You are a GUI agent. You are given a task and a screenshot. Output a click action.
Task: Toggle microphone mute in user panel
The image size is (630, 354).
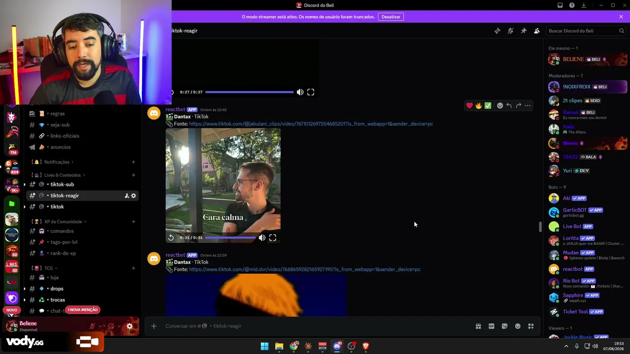(x=92, y=326)
